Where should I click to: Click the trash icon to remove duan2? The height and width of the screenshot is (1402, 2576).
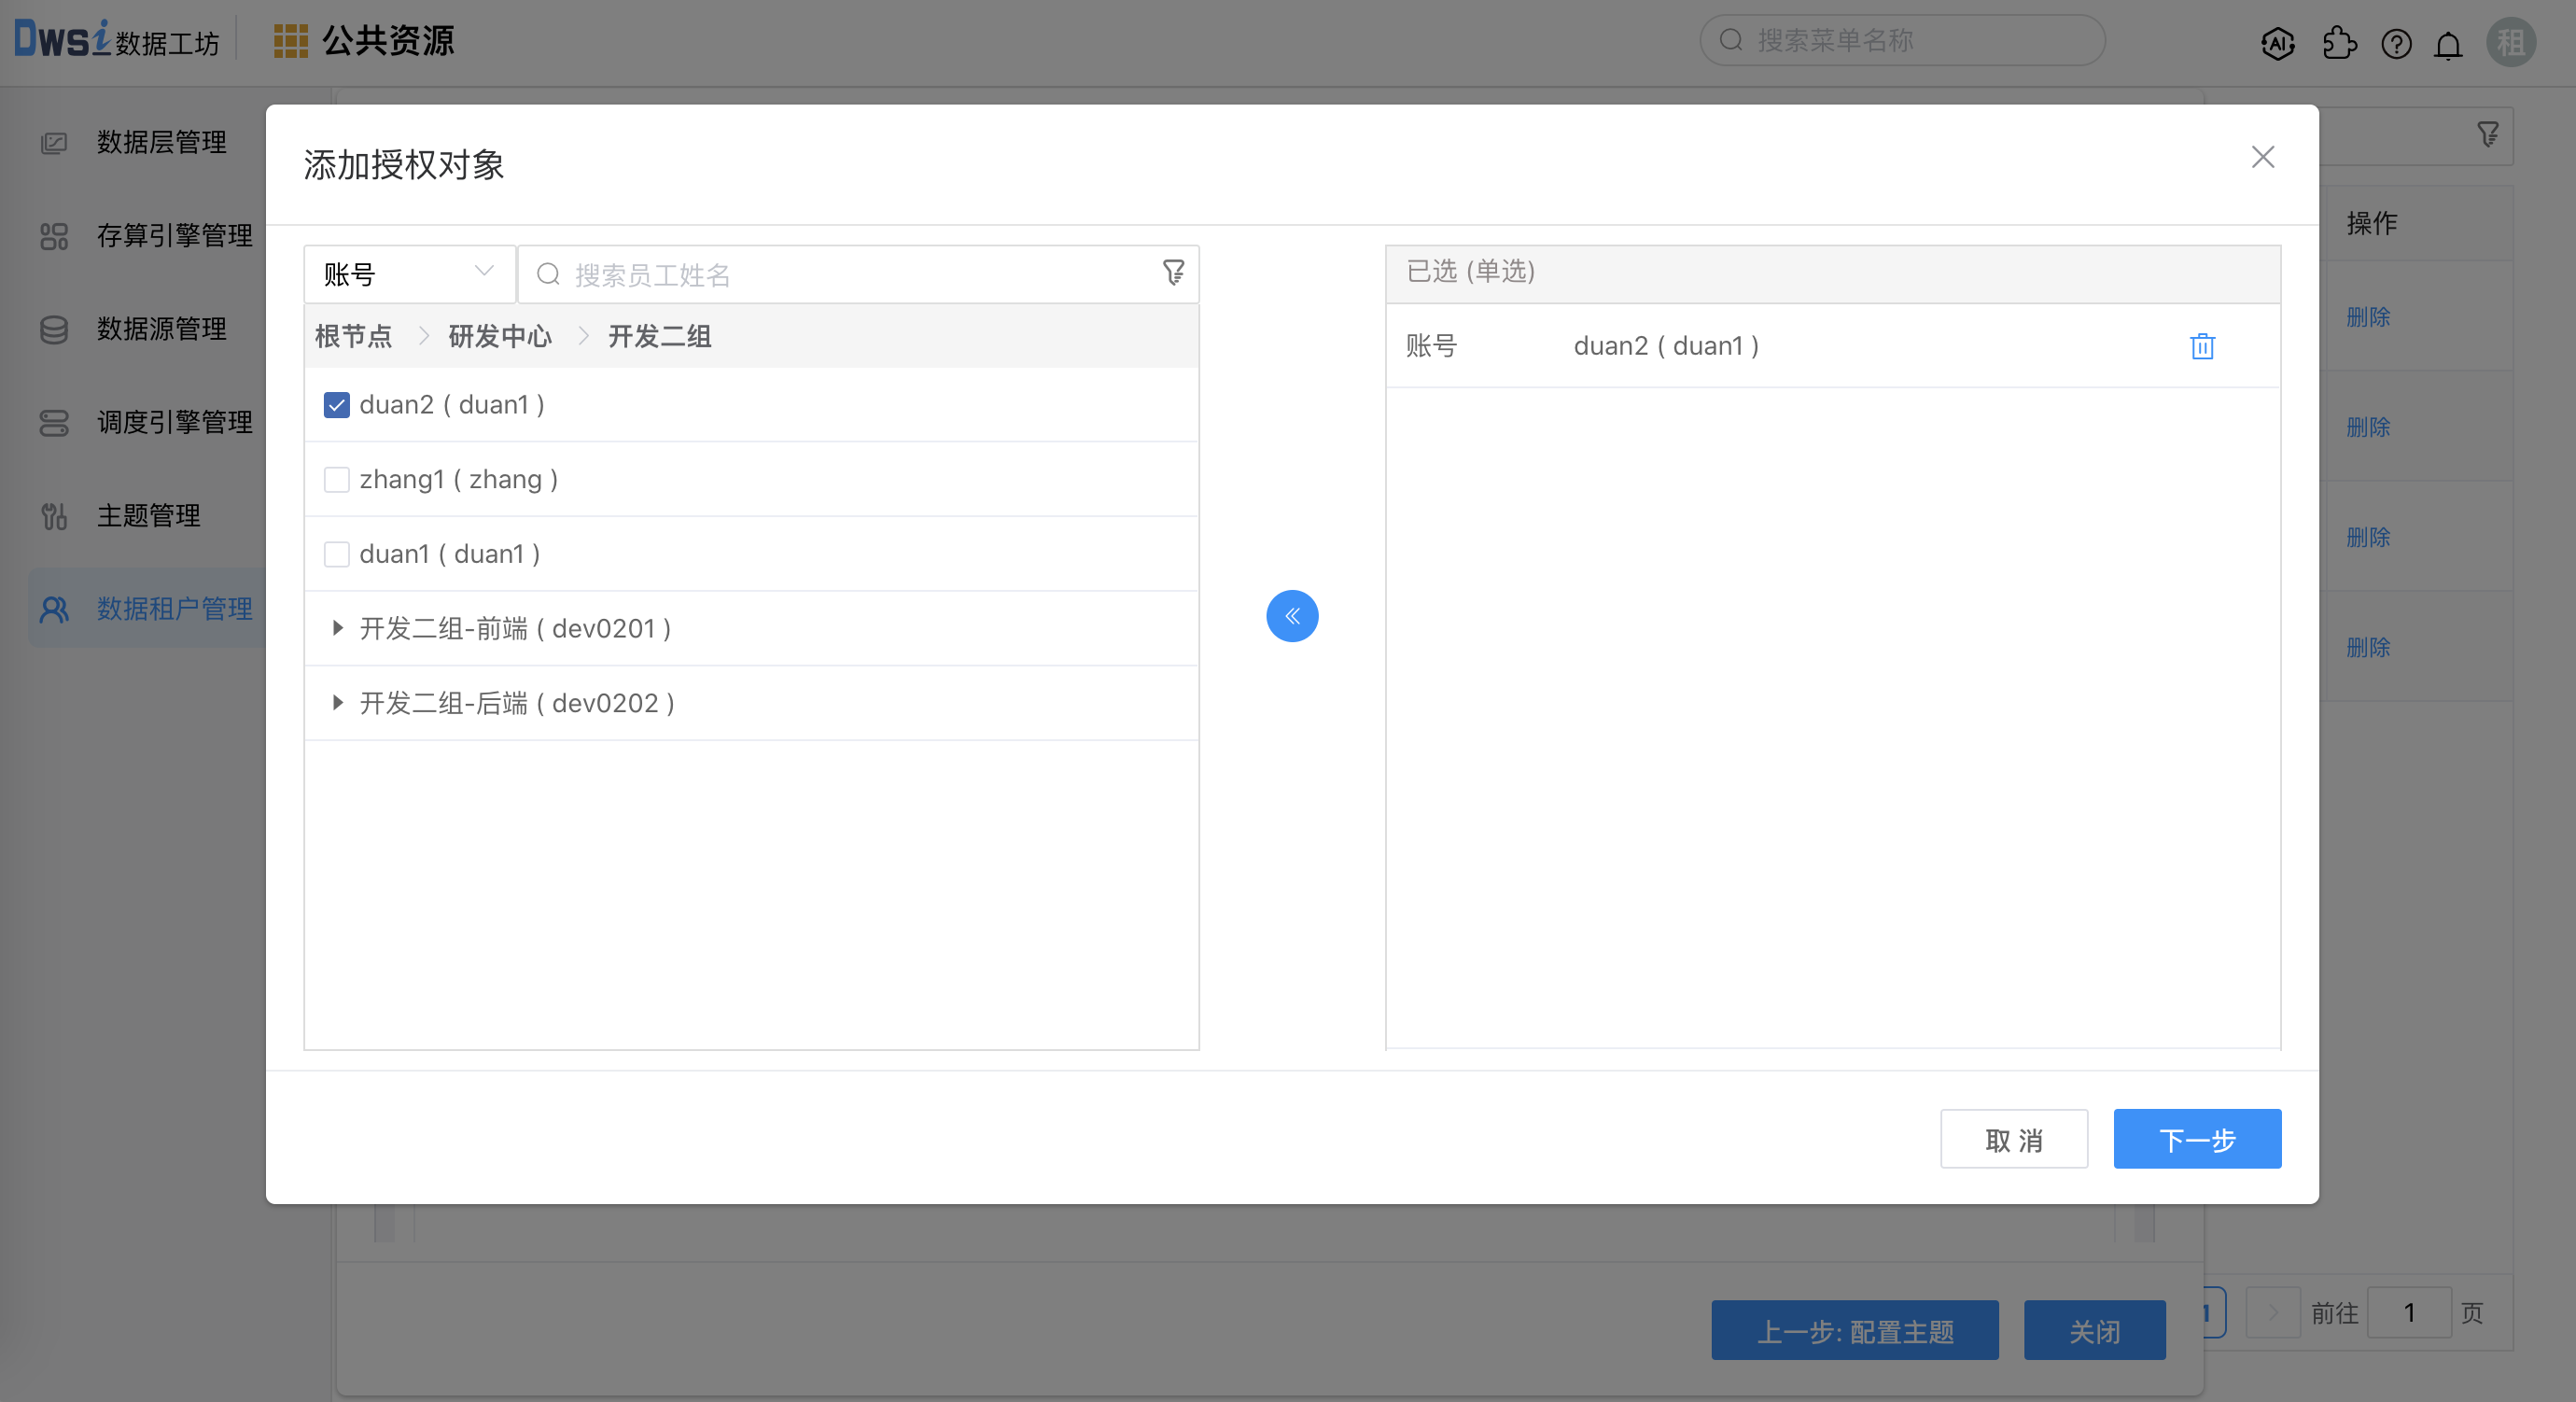coord(2201,346)
